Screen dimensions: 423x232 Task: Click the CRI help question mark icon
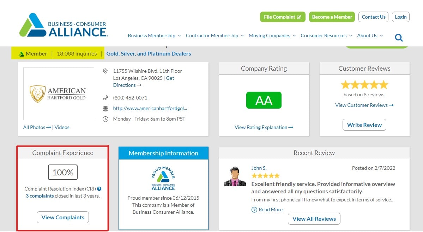pyautogui.click(x=99, y=189)
